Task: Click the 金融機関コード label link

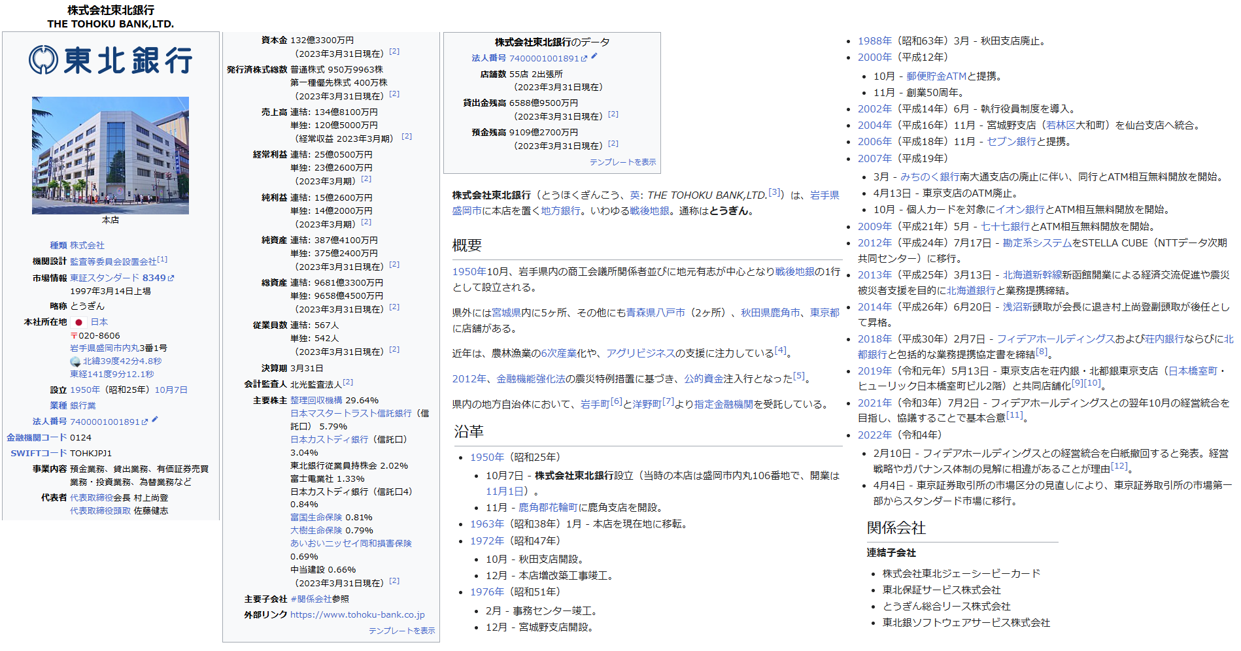Action: (37, 438)
